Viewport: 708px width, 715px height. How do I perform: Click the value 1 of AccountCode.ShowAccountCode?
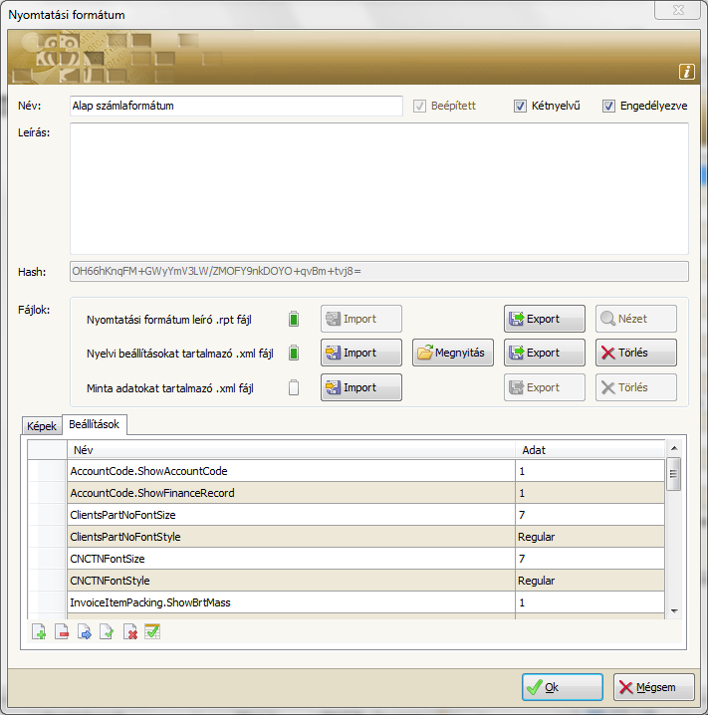click(x=590, y=471)
